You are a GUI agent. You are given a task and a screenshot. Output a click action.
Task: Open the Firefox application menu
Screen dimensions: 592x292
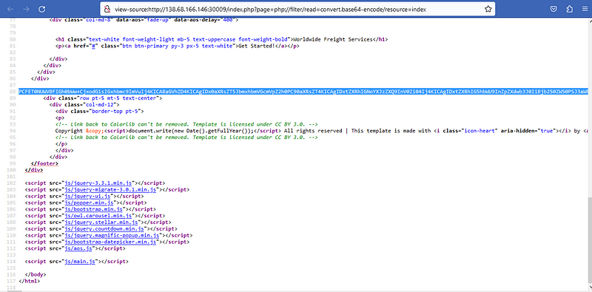tap(585, 9)
